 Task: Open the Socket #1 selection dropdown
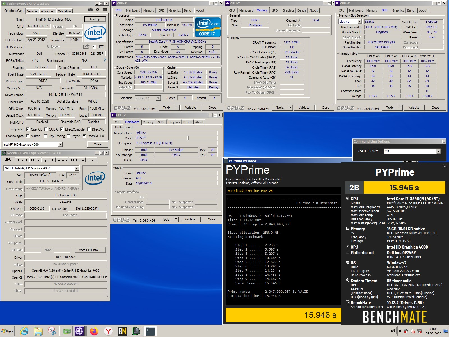pos(158,98)
